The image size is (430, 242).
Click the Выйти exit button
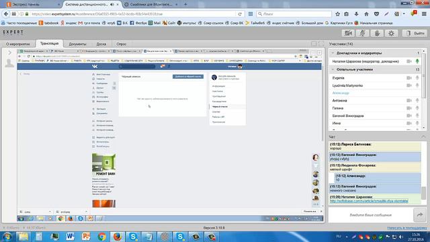point(415,33)
